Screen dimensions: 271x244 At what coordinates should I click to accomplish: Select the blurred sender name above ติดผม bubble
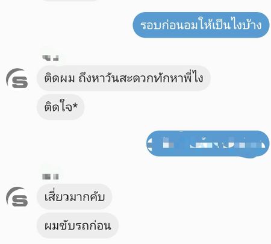[x=51, y=58]
